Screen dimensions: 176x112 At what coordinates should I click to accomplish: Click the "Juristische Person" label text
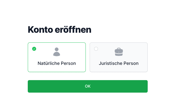tap(119, 63)
